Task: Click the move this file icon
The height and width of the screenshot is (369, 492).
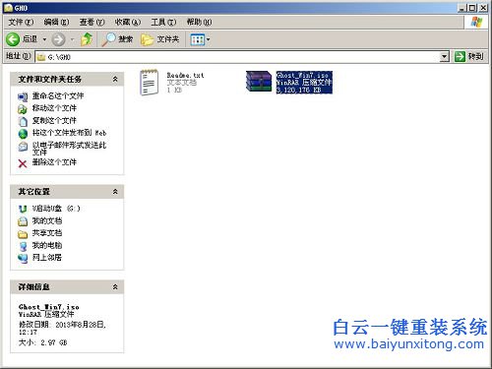Action: 23,109
